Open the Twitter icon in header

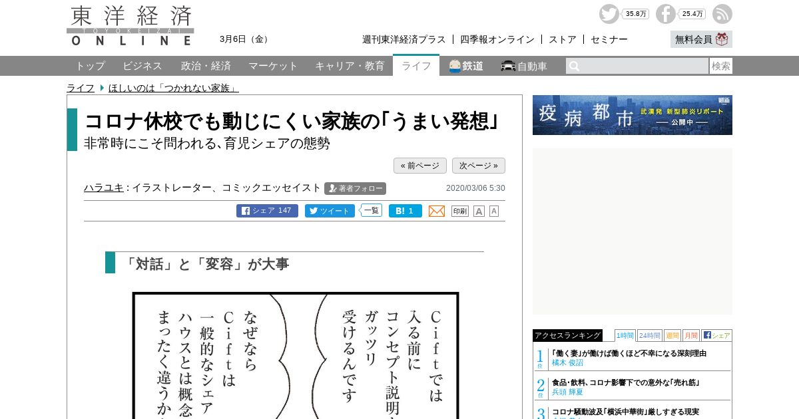tap(609, 14)
